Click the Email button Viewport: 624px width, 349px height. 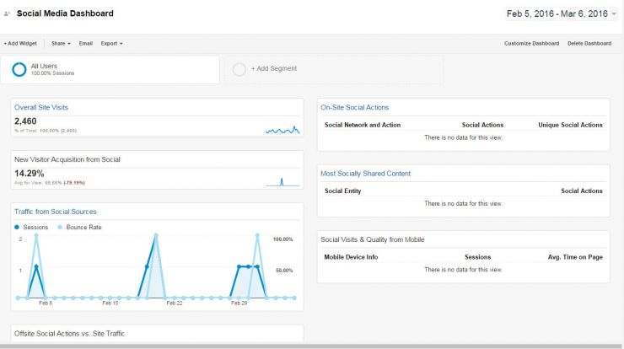coord(85,43)
